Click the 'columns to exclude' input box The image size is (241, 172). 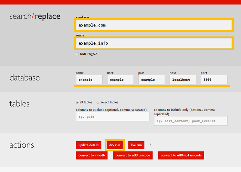(113, 117)
